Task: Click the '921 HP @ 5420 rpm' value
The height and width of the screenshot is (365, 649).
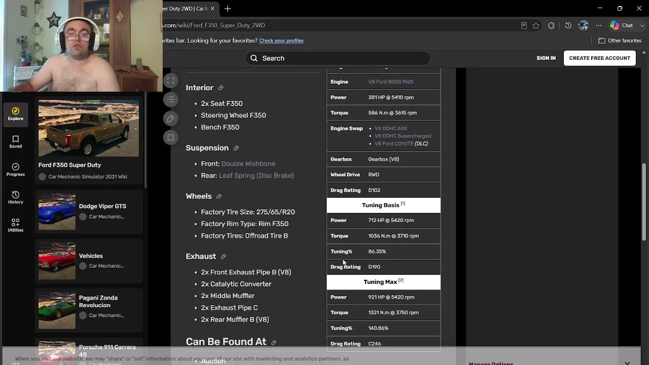Action: (391, 297)
